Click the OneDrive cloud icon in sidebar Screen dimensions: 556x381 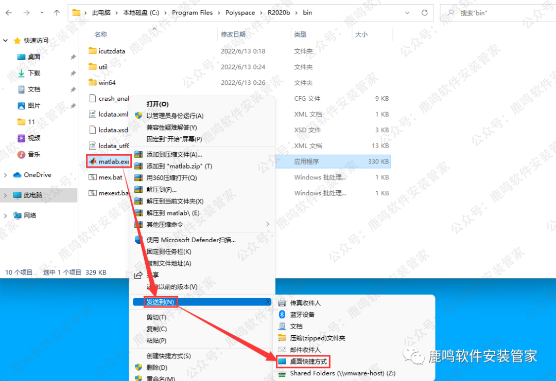click(x=18, y=175)
